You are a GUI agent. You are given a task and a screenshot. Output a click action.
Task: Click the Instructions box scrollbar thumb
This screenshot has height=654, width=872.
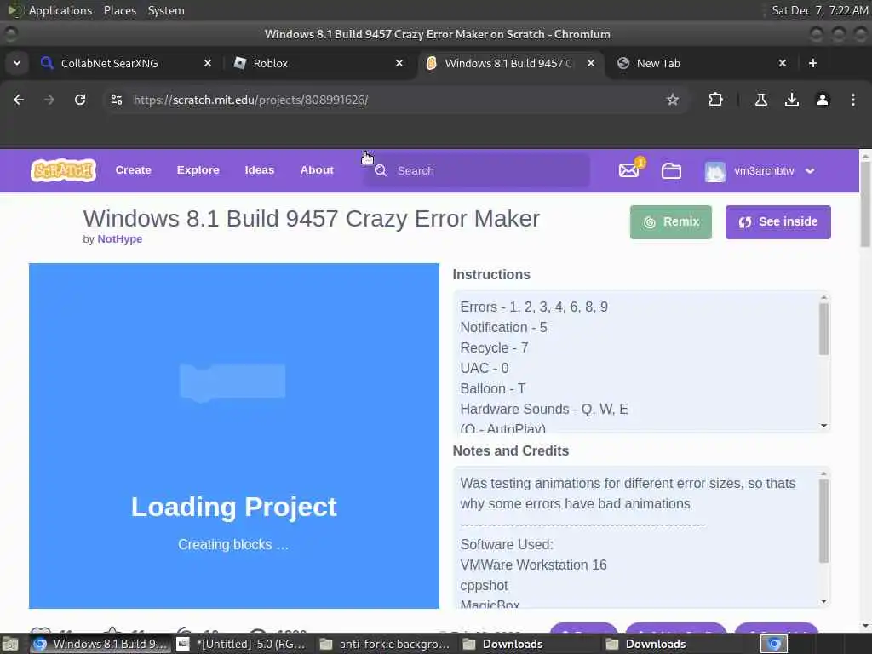823,329
